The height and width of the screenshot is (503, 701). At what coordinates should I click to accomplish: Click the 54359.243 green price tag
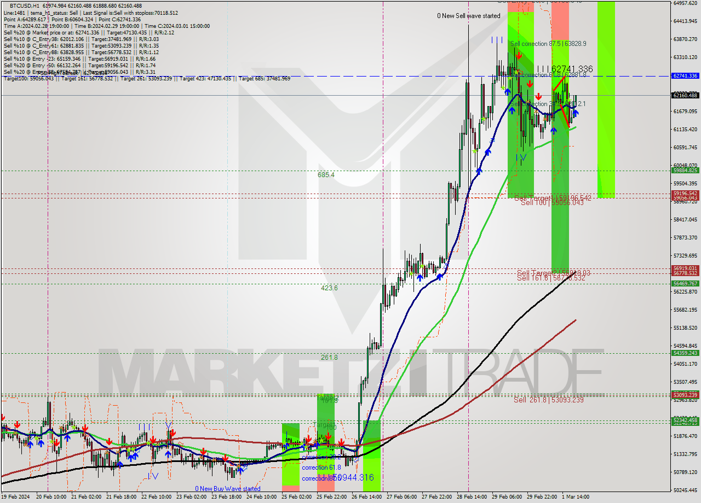pos(685,353)
